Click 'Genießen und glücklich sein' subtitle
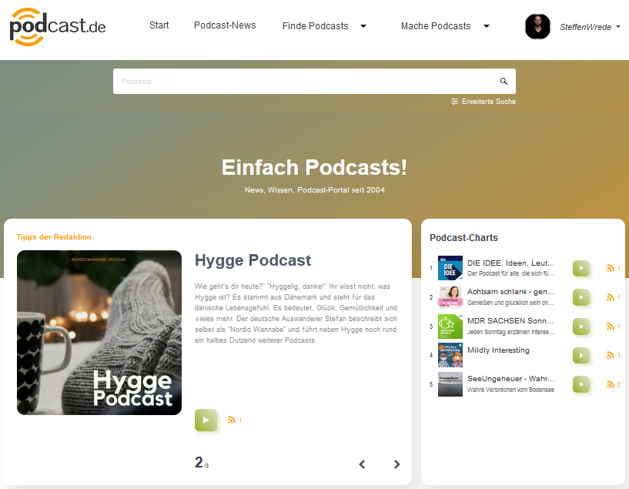Screen dimensions: 629x489 (x=510, y=303)
